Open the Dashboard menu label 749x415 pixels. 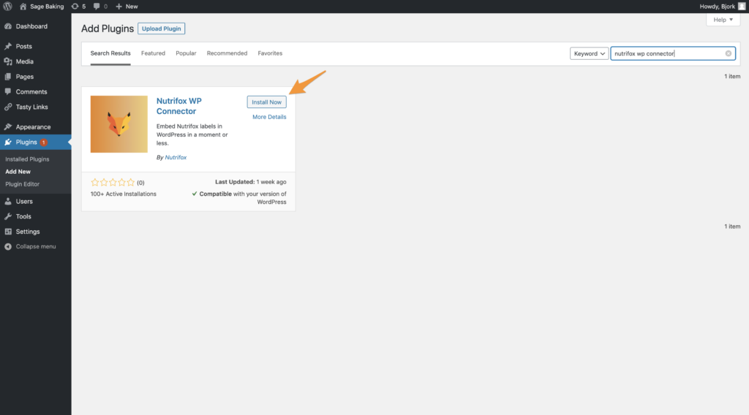coord(31,26)
